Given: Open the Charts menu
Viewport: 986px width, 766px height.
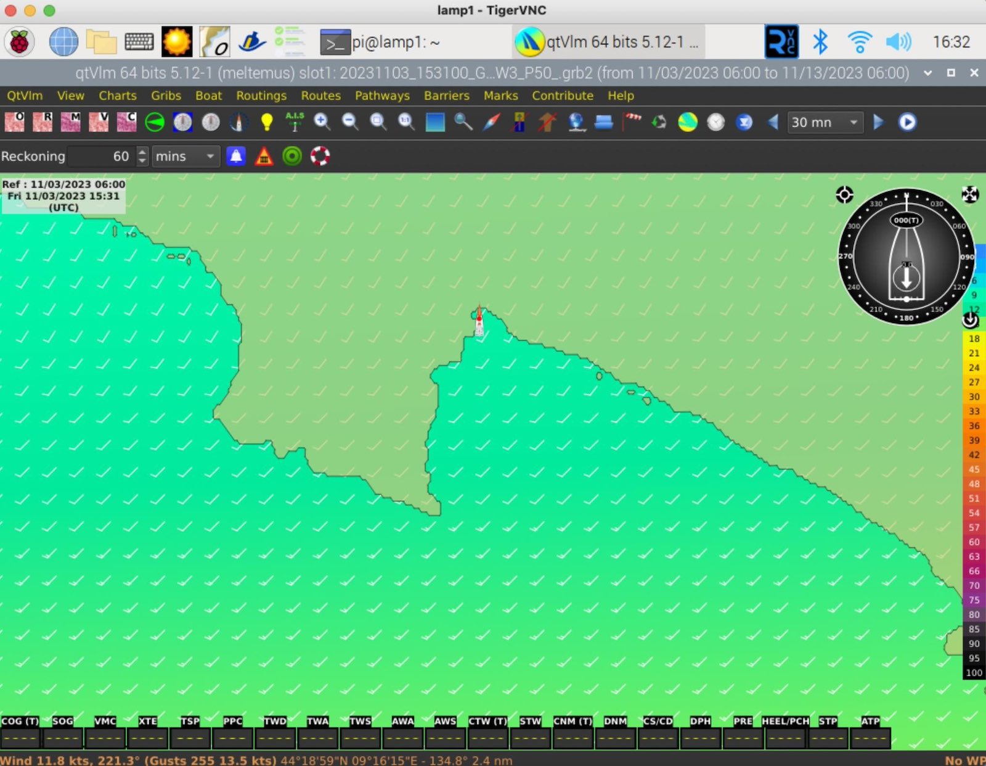Looking at the screenshot, I should coord(118,96).
